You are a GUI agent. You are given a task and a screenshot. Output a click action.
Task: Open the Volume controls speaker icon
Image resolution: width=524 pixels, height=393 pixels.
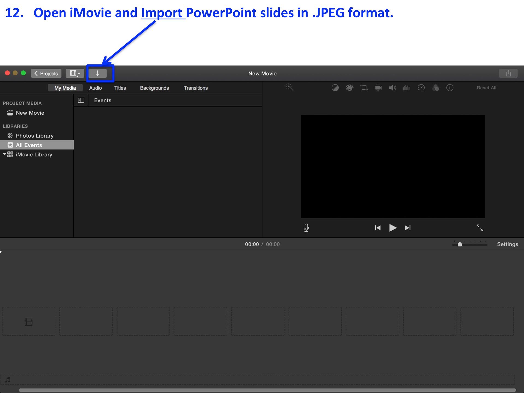(392, 88)
